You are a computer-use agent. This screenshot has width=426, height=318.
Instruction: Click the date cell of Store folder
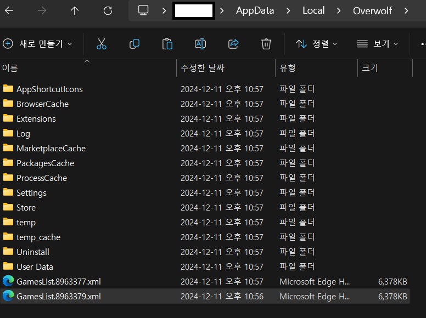[222, 208]
